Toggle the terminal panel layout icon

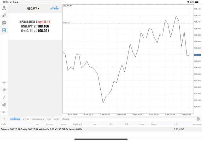click(198, 119)
